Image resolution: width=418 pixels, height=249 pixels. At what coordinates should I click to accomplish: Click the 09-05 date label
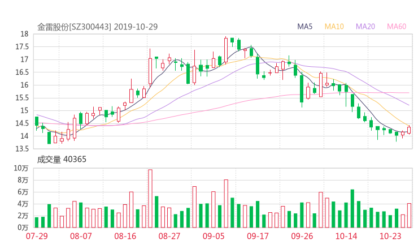click(214, 236)
